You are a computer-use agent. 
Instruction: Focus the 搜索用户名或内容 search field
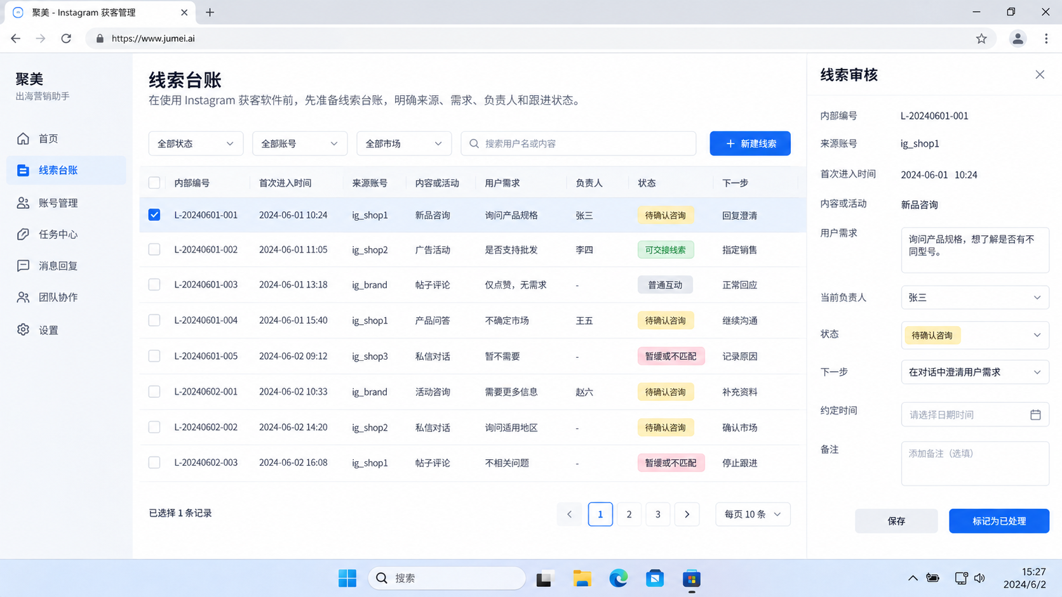pos(579,143)
